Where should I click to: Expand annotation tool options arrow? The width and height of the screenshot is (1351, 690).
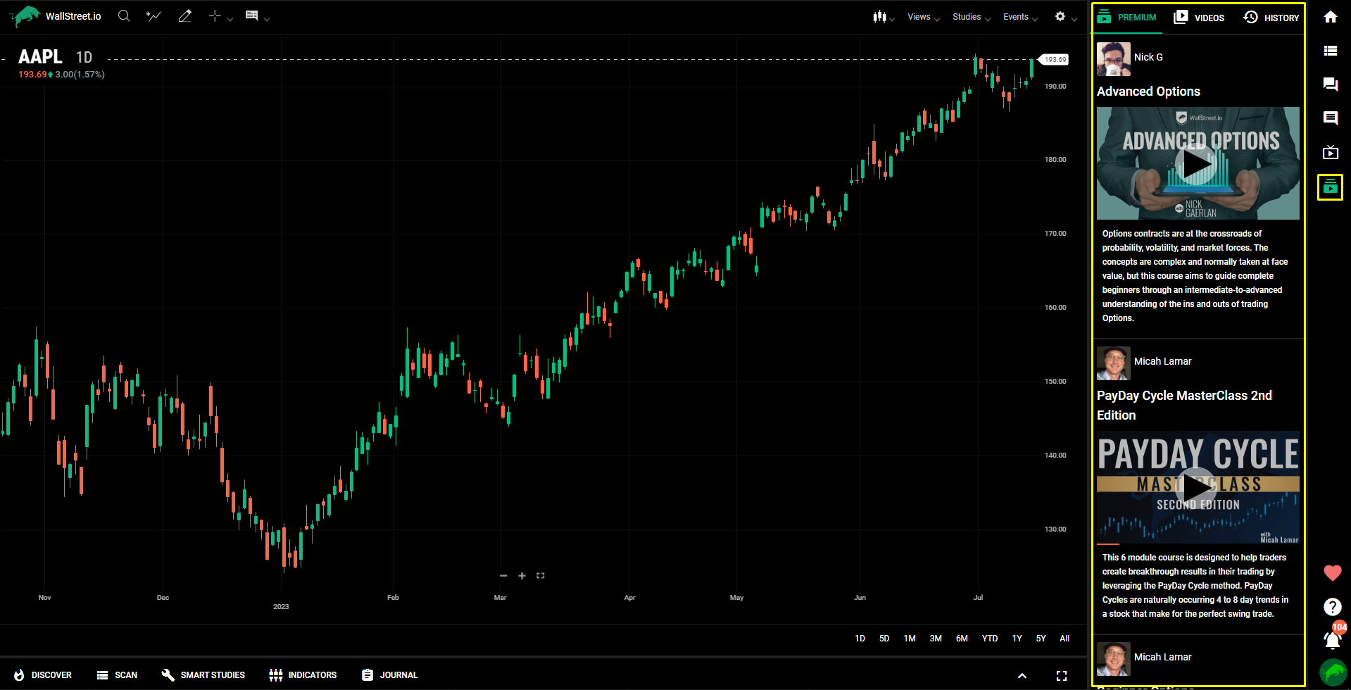click(267, 19)
